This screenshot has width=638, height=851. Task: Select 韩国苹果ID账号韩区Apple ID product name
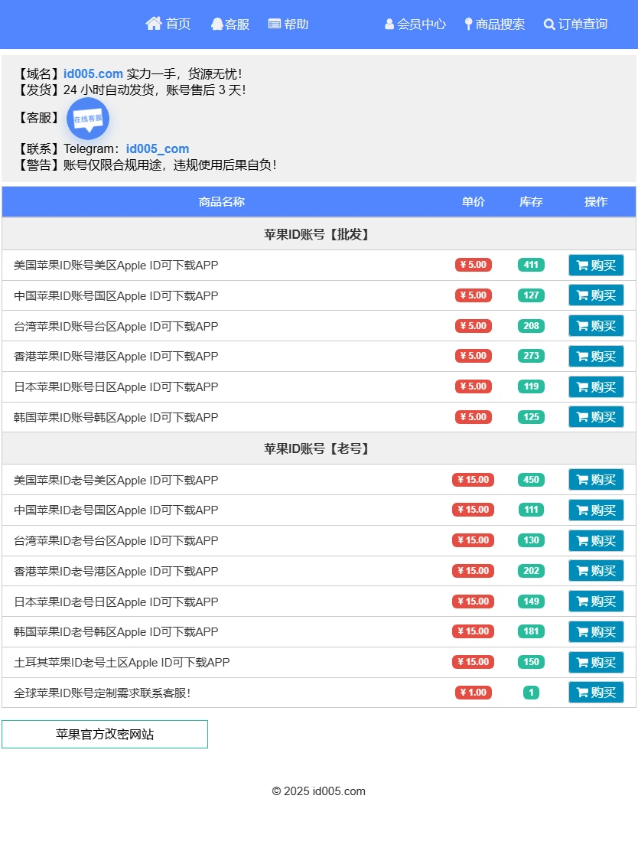coord(116,417)
